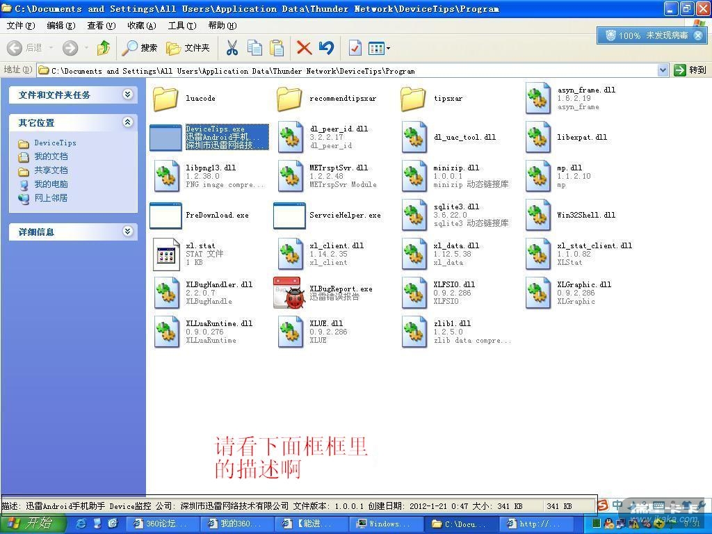The height and width of the screenshot is (534, 712).
Task: Select the XLFSIO.dll file name
Action: [x=454, y=284]
